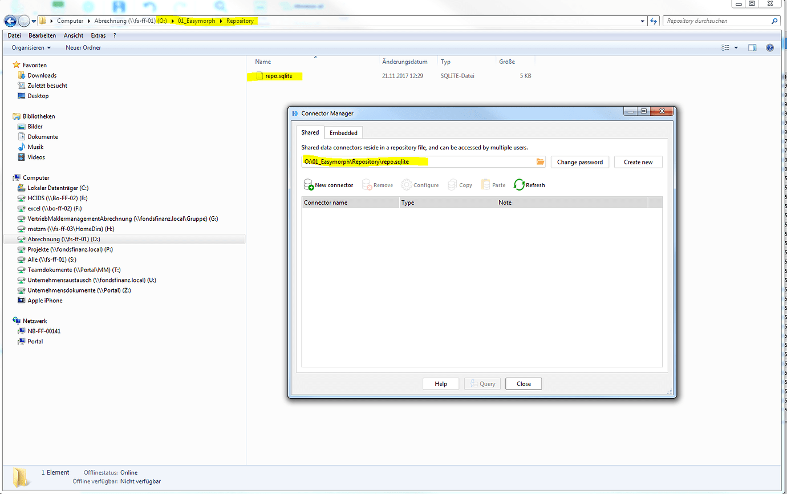Click the Explorer Forward arrow button
The image size is (787, 494).
(x=24, y=21)
